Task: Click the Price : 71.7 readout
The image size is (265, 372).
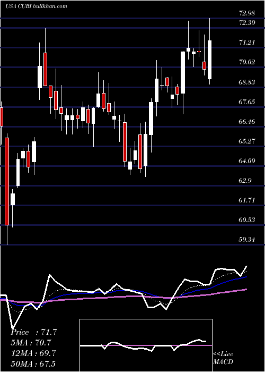Action: pos(34,332)
